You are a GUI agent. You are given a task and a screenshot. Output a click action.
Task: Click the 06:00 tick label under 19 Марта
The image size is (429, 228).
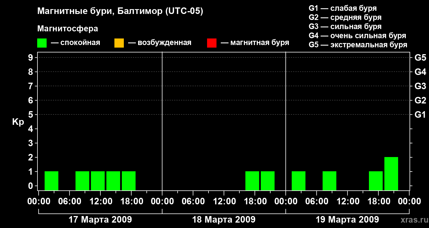317,201
